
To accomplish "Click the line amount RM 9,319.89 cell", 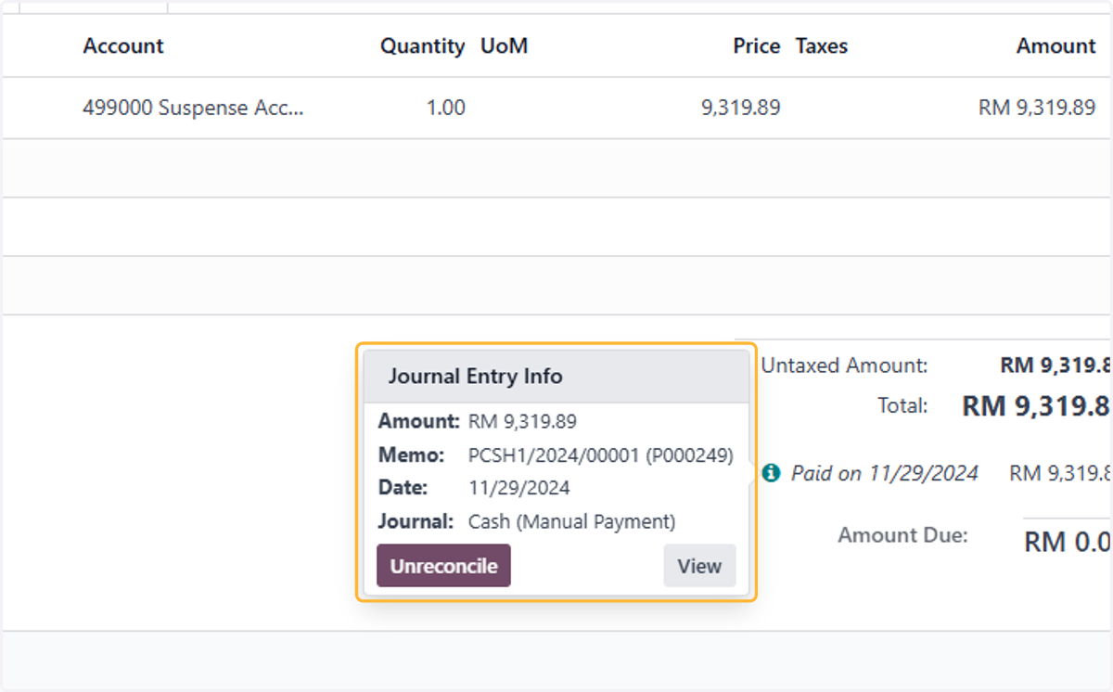I will [x=1037, y=108].
